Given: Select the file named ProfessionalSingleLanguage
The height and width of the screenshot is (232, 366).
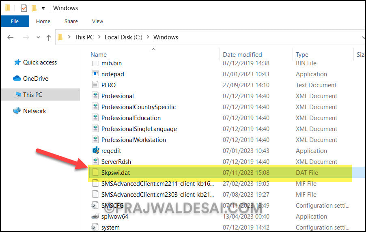Looking at the screenshot, I should (x=139, y=129).
